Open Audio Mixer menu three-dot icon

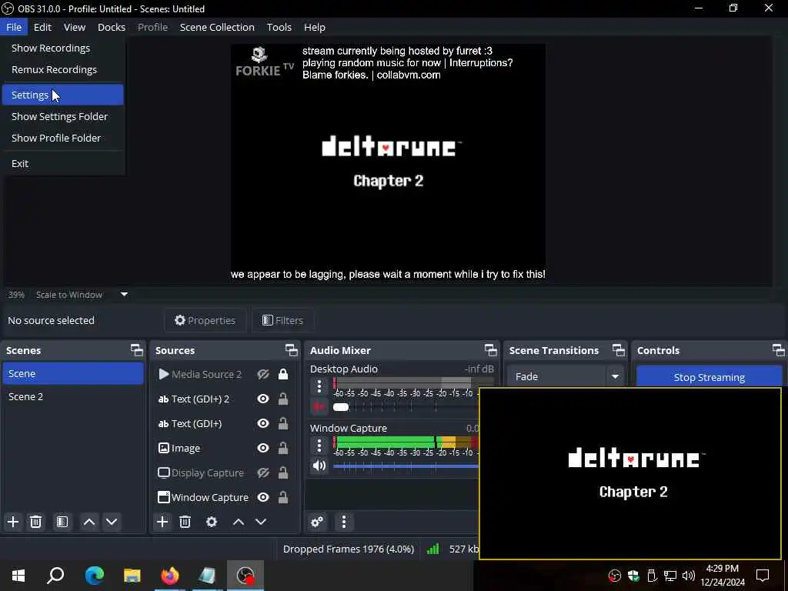click(344, 523)
